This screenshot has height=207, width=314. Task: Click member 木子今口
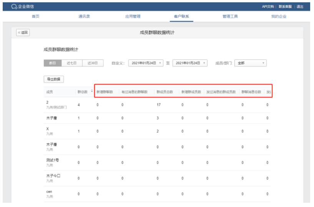(53, 176)
